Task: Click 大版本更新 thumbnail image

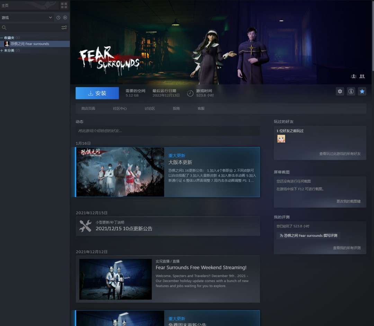Action: pos(120,172)
